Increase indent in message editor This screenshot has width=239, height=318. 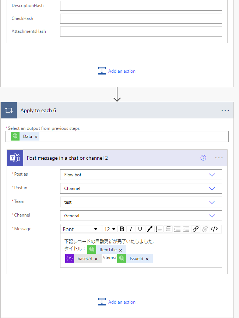point(177,229)
